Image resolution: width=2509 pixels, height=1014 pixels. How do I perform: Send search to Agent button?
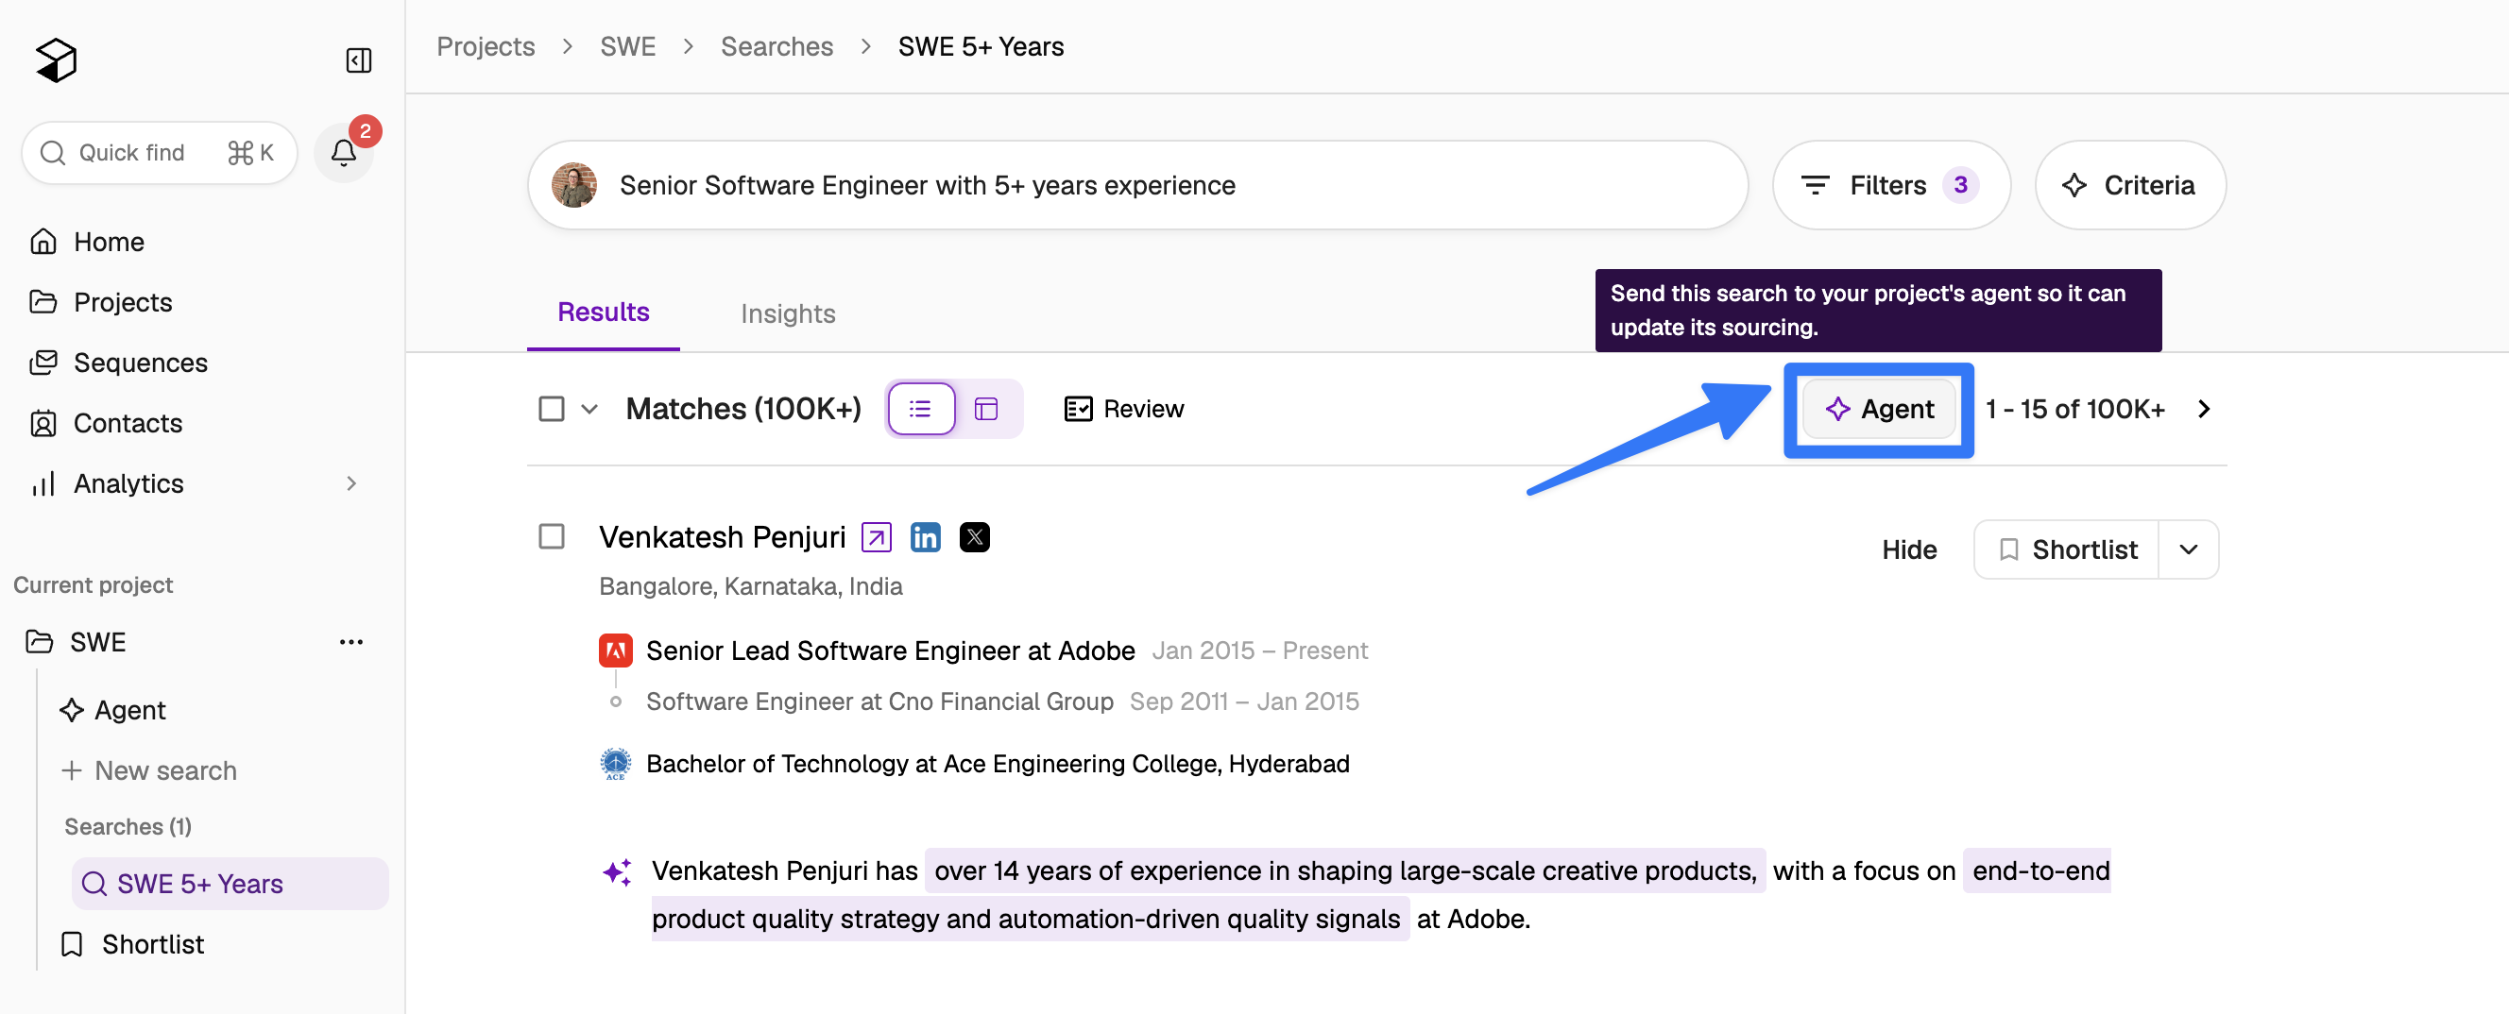point(1878,409)
